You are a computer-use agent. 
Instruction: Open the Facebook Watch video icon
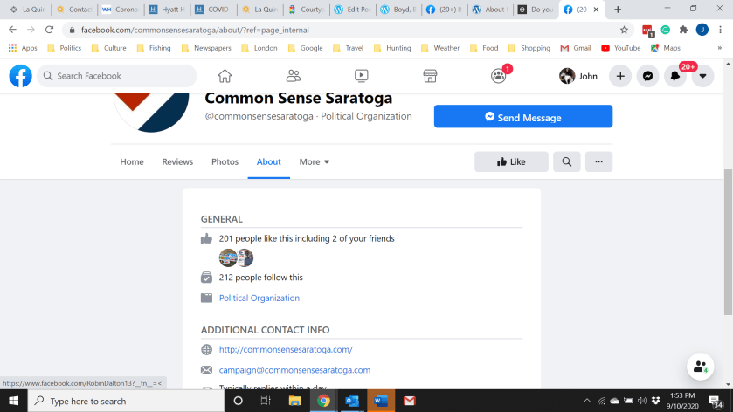(362, 76)
